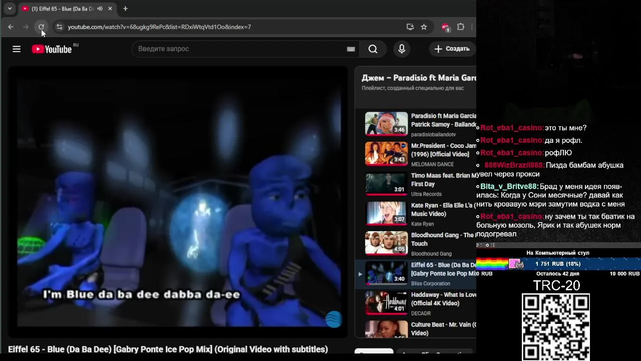Click the Timo Maas thumbnail with 3:01 duration
The image size is (641, 361).
(386, 184)
